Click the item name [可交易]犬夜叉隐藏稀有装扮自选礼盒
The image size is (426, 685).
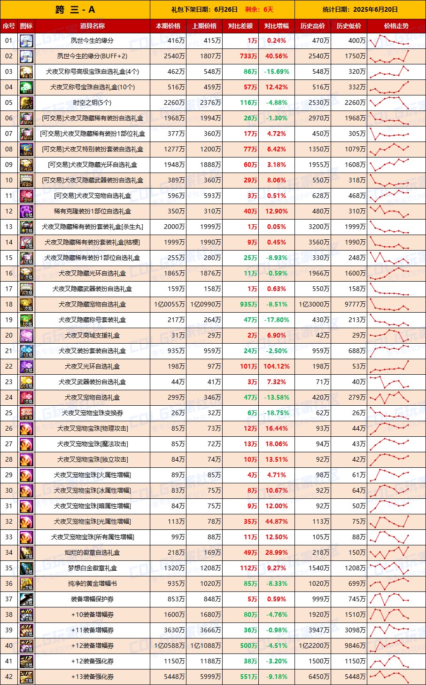tap(93, 118)
